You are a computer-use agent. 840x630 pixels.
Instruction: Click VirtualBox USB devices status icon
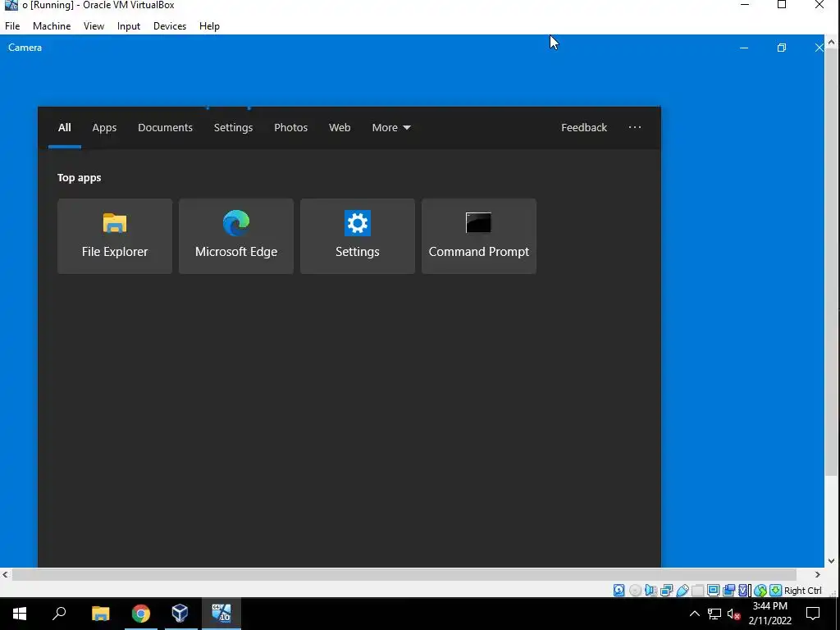[682, 591]
